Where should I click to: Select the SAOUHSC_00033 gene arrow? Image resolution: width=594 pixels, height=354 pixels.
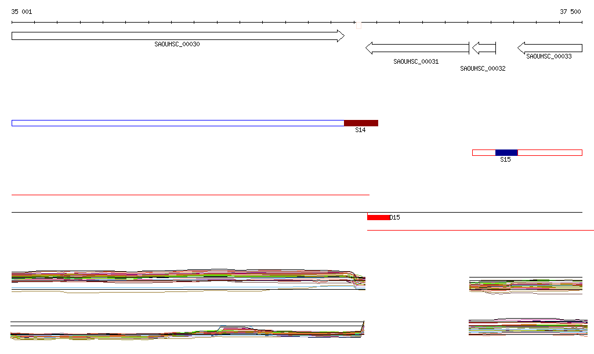coord(550,48)
